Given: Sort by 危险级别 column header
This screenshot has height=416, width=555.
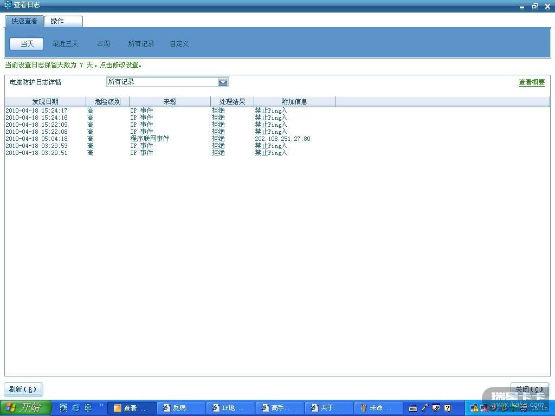Looking at the screenshot, I should (x=108, y=102).
